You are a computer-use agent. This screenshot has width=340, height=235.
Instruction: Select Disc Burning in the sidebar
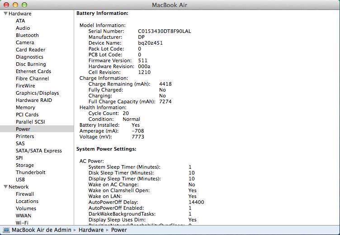coord(31,64)
